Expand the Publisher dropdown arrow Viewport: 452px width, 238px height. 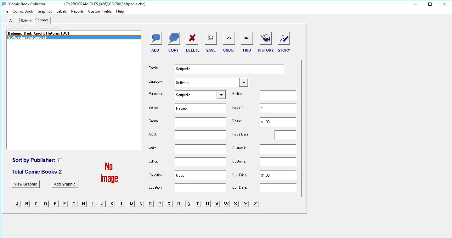click(221, 95)
